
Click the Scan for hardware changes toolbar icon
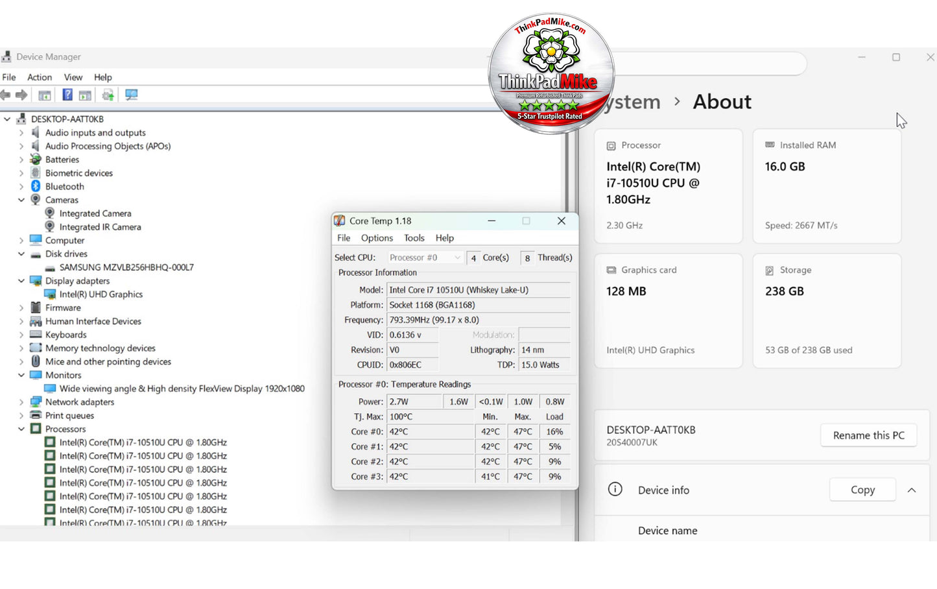(132, 95)
